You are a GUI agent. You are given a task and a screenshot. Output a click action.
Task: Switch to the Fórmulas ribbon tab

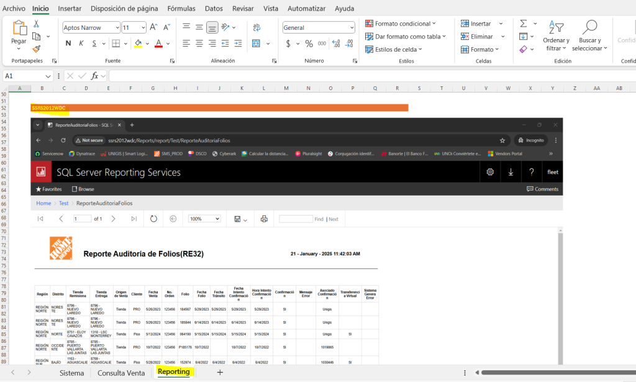(x=181, y=9)
